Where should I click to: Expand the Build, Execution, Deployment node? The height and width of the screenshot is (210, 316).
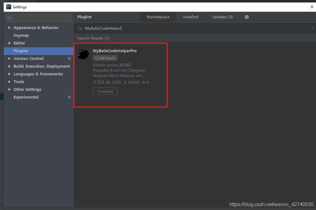[9, 66]
